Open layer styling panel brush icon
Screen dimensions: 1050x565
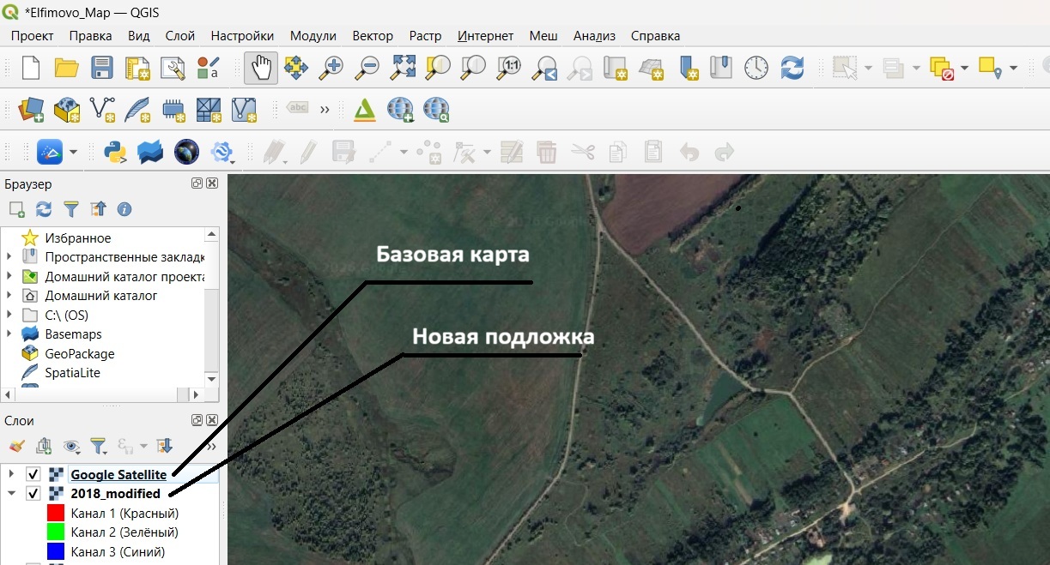[x=17, y=446]
